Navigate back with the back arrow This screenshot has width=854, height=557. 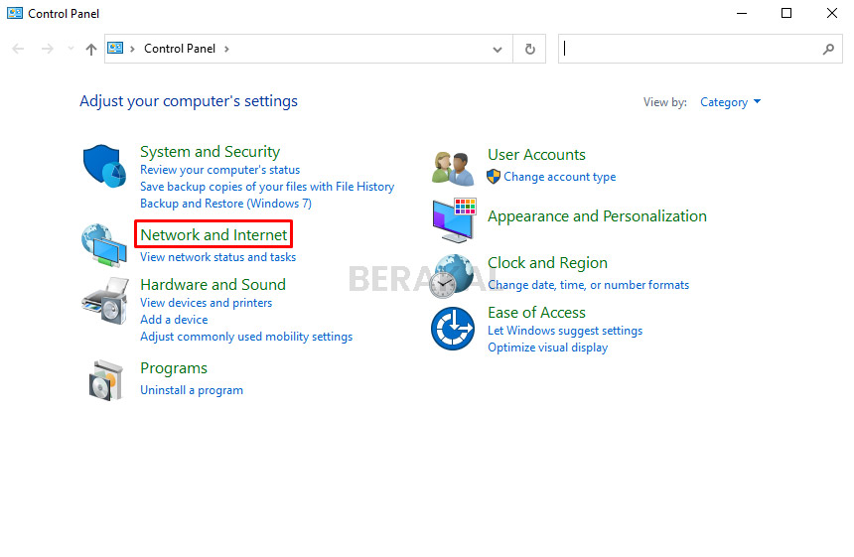(18, 49)
